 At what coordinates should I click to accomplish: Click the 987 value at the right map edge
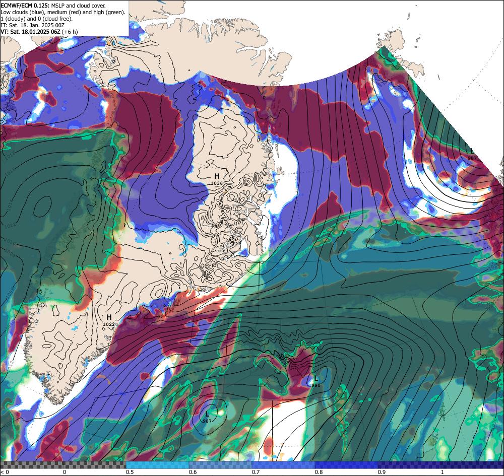click(x=472, y=158)
